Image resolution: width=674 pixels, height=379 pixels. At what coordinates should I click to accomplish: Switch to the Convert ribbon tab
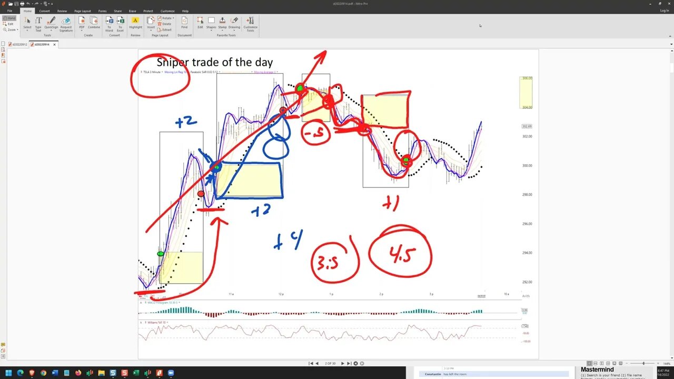44,11
